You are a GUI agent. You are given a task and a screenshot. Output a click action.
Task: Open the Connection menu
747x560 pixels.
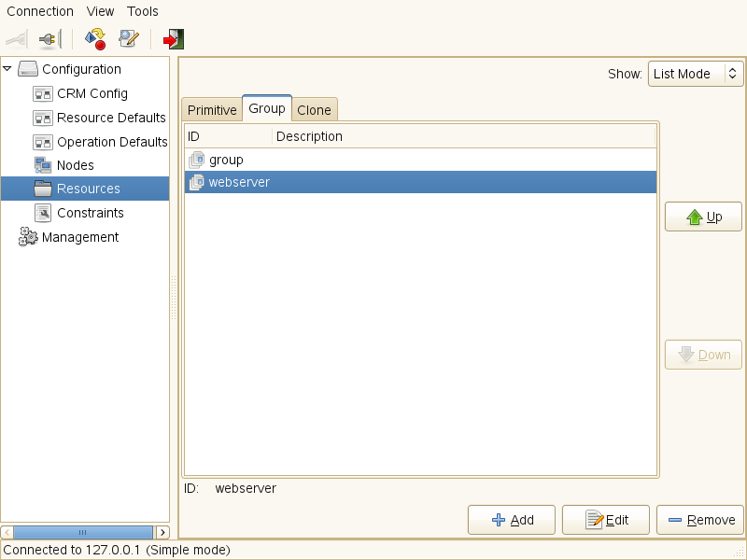40,11
